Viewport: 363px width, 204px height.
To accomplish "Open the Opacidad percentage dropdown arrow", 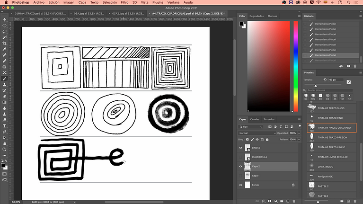I will click(299, 133).
